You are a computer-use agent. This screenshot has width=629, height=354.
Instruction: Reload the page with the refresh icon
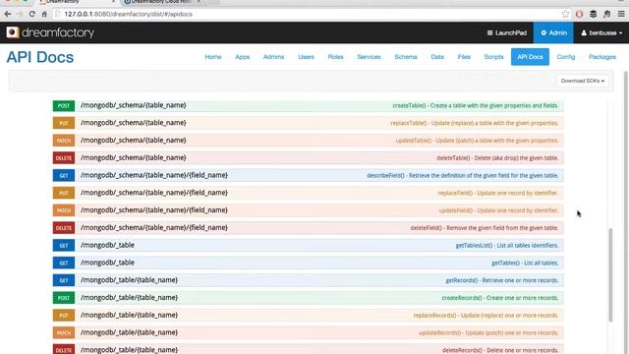31,14
